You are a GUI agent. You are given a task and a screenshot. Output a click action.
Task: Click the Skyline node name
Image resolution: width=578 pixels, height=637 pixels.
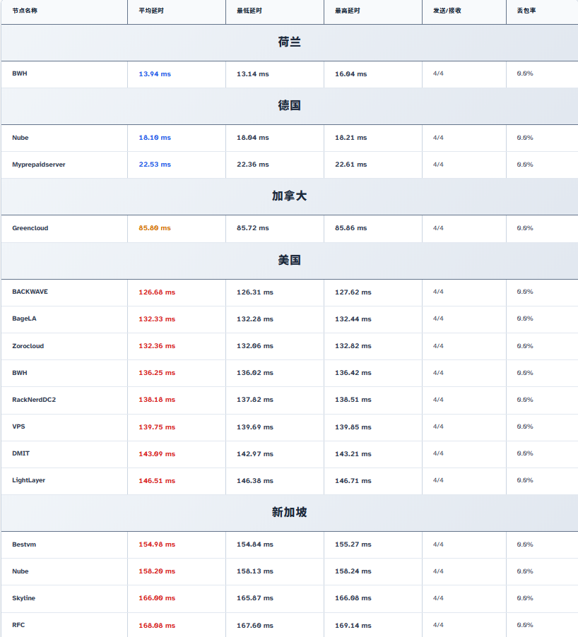pos(23,598)
